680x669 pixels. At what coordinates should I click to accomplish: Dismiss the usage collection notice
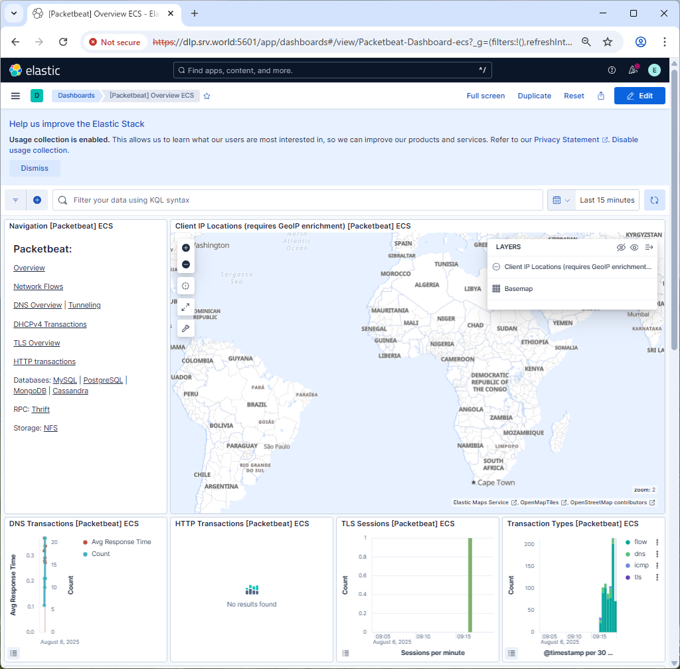pos(35,168)
